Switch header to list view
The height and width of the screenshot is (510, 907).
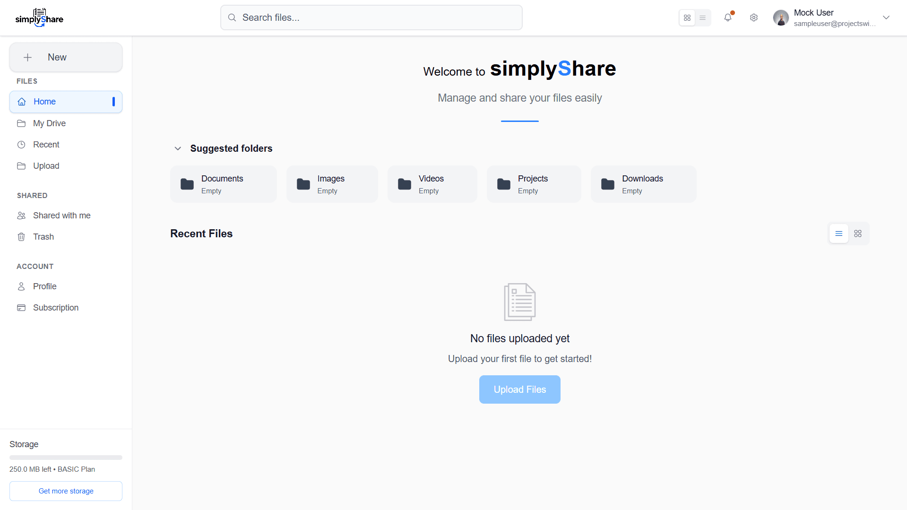click(703, 18)
